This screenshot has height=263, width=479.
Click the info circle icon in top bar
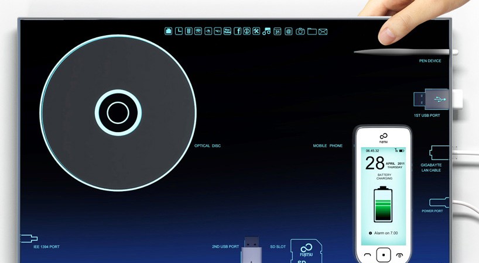pos(247,31)
